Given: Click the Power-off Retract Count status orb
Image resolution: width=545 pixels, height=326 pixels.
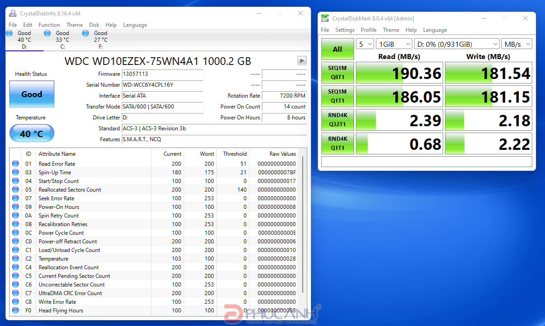Looking at the screenshot, I should pos(15,241).
